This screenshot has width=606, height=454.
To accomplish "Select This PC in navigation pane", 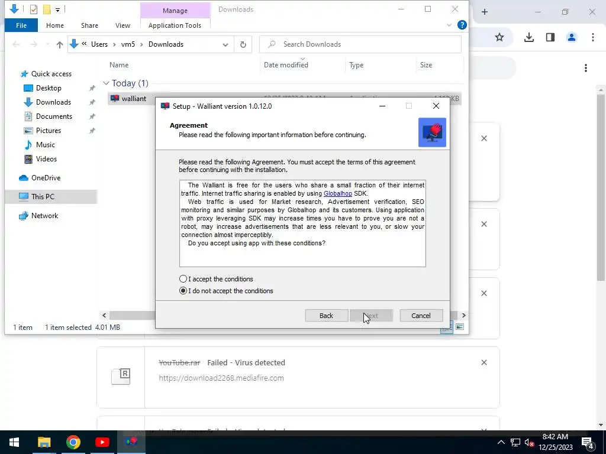I will [x=43, y=196].
